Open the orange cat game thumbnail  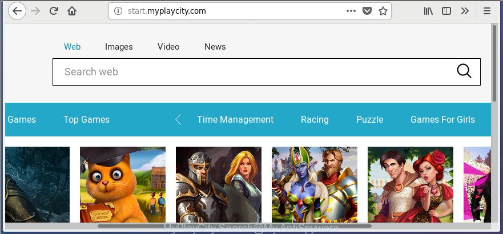(x=123, y=185)
